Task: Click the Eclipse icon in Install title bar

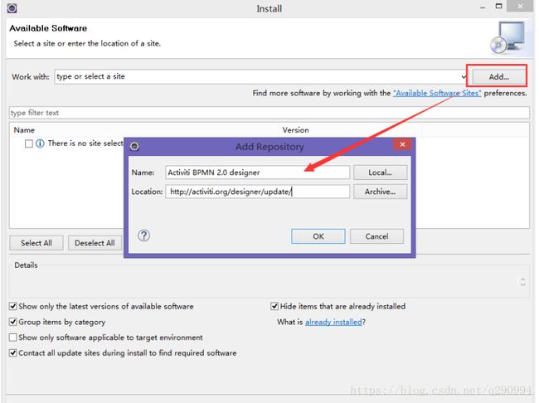Action: point(12,8)
